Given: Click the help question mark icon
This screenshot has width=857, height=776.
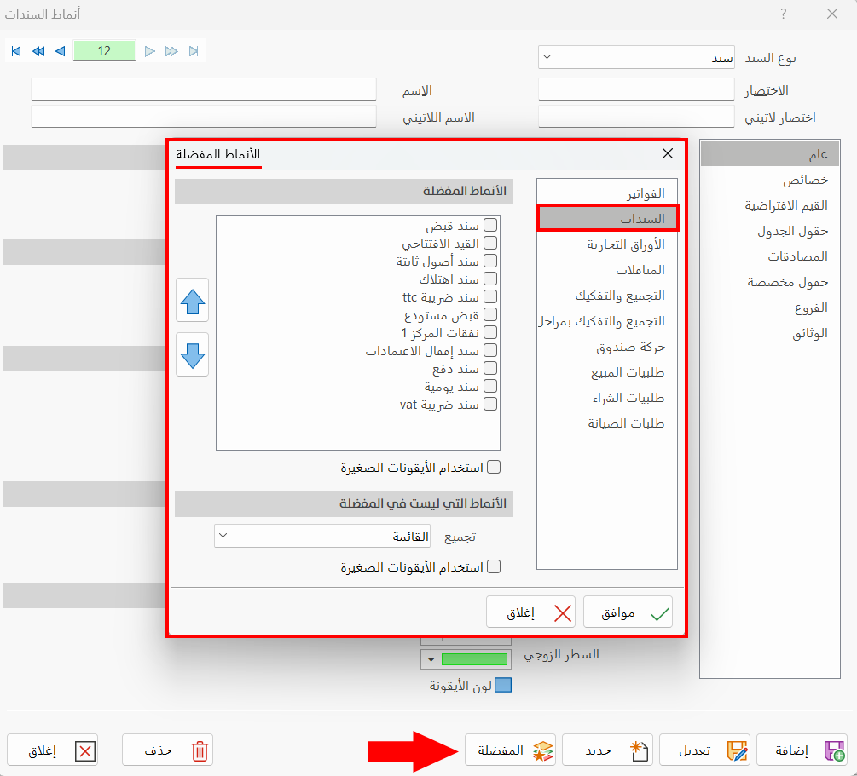Looking at the screenshot, I should click(783, 14).
